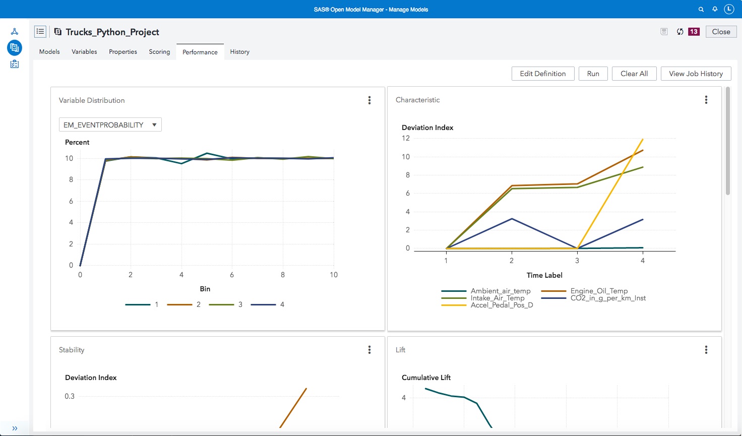This screenshot has width=742, height=436.
Task: Open Characteristic chart options menu
Action: click(x=706, y=100)
